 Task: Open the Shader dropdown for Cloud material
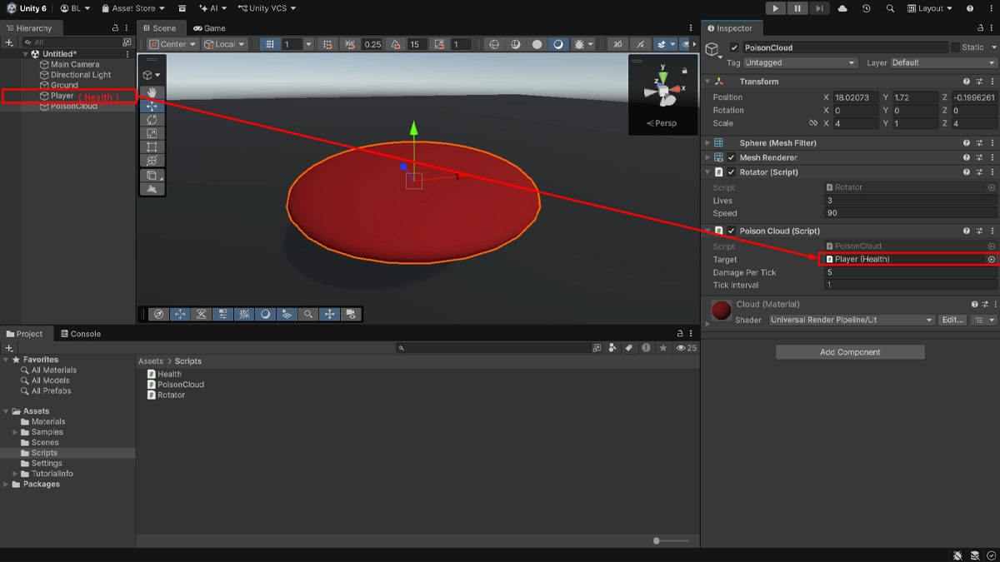click(x=852, y=320)
